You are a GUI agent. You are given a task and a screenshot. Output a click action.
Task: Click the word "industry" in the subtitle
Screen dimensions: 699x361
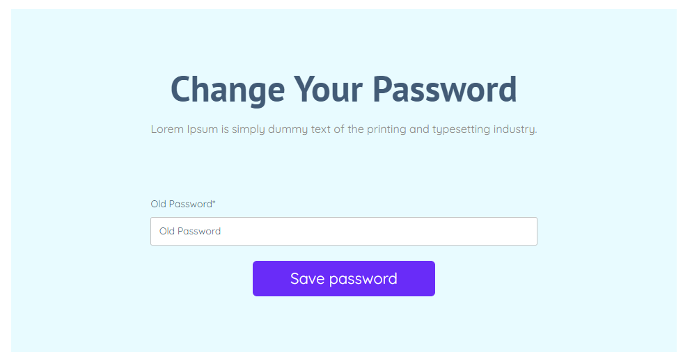tap(515, 129)
